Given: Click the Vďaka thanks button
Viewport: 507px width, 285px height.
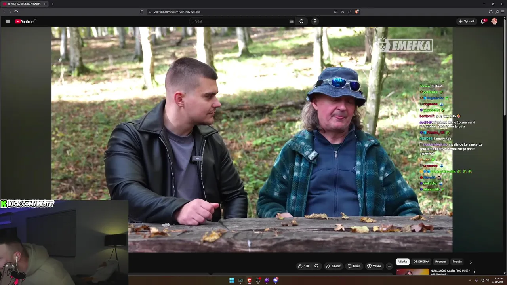Looking at the screenshot, I should (374, 266).
